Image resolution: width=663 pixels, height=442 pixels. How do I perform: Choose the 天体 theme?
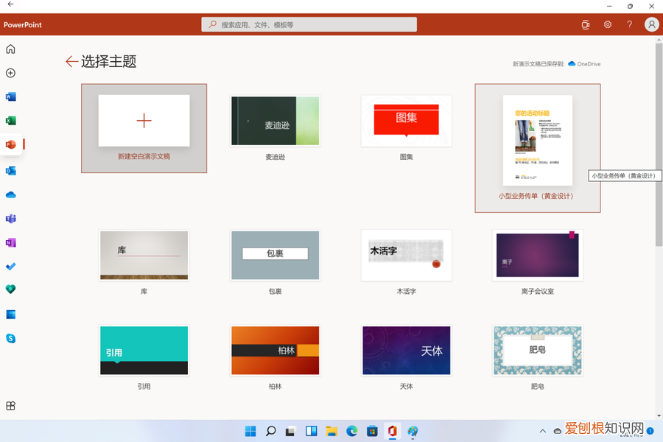point(406,351)
